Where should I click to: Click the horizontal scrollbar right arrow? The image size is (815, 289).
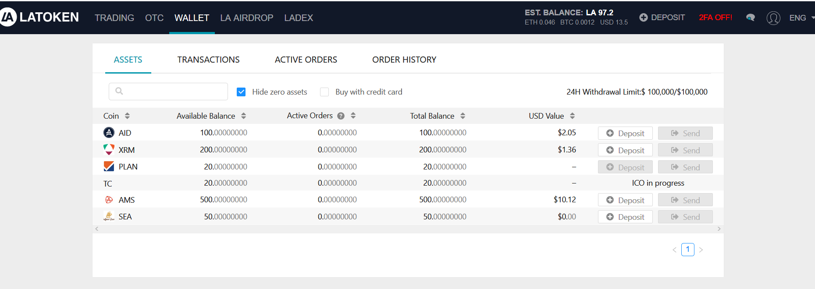click(x=719, y=229)
